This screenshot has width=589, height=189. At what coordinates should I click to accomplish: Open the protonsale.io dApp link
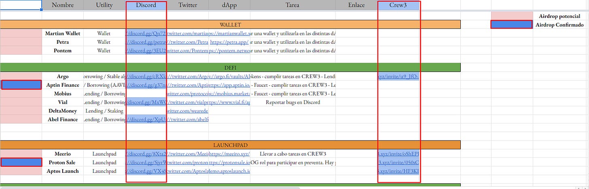point(229,162)
